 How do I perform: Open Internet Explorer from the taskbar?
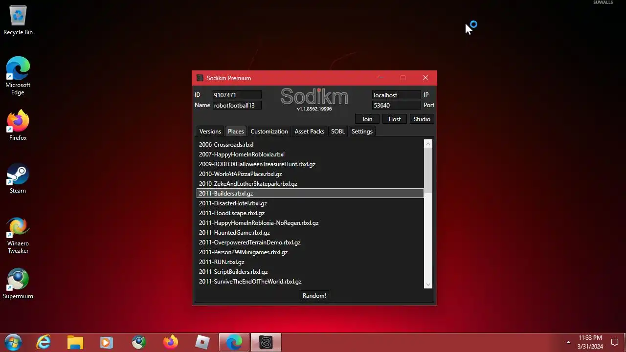pyautogui.click(x=44, y=342)
